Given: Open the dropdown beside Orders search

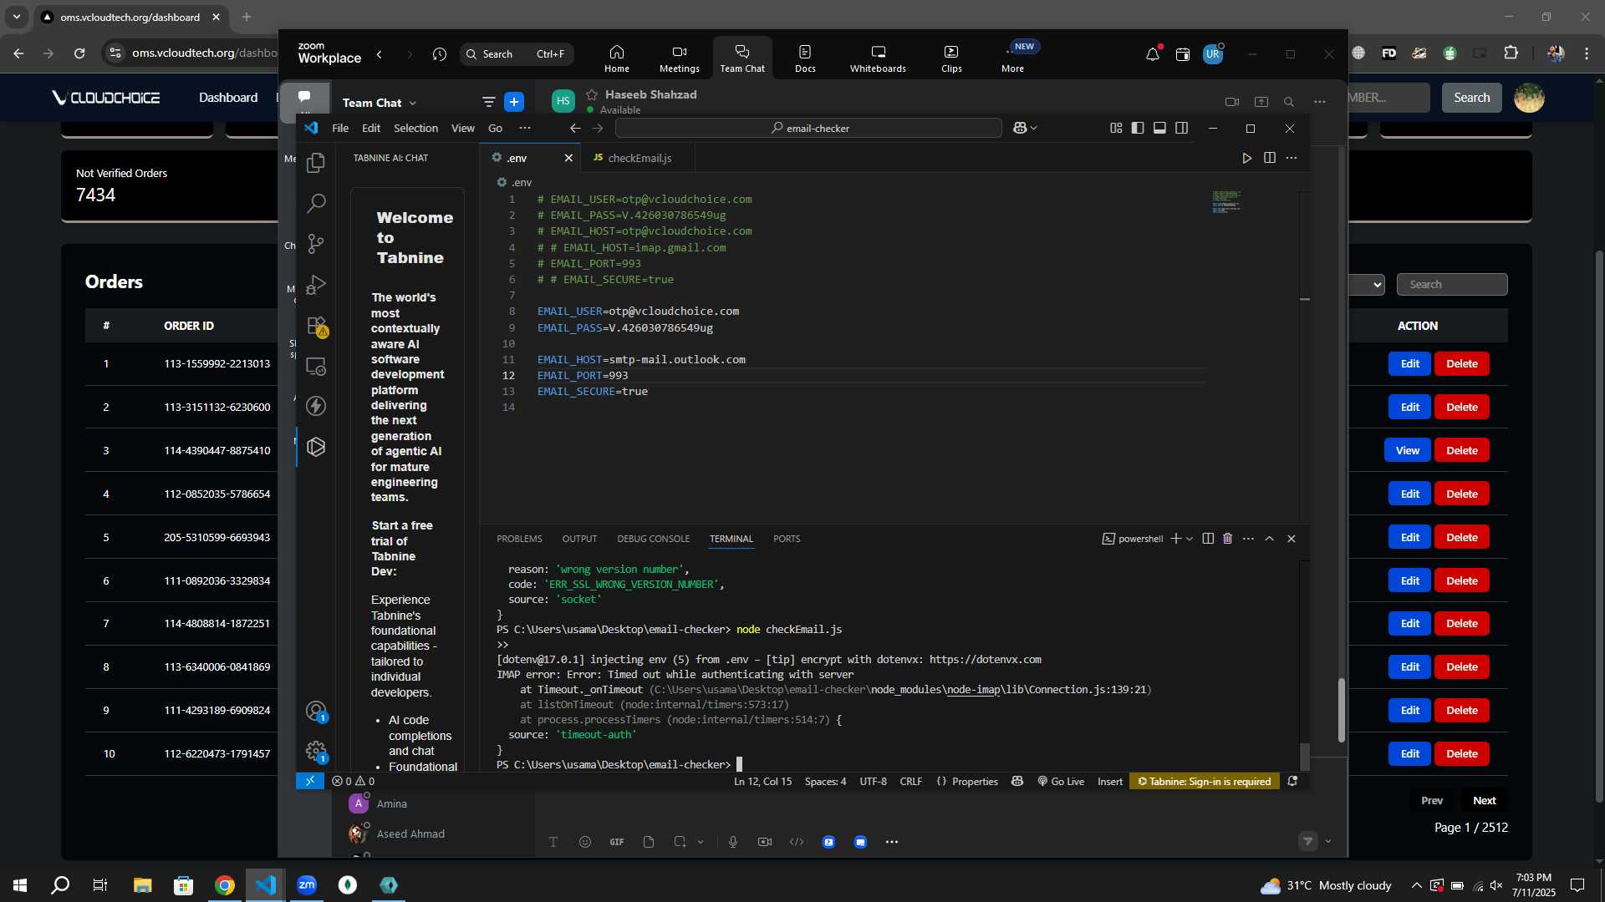Looking at the screenshot, I should point(1368,285).
